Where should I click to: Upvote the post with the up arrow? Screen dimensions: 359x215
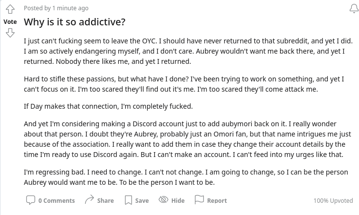10,10
